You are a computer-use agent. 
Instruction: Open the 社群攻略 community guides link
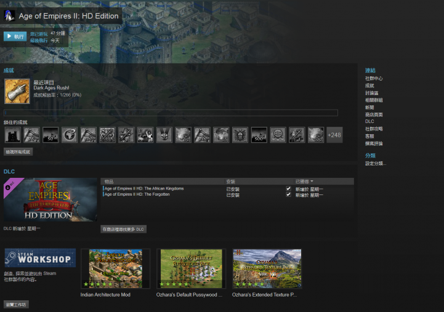pyautogui.click(x=374, y=129)
